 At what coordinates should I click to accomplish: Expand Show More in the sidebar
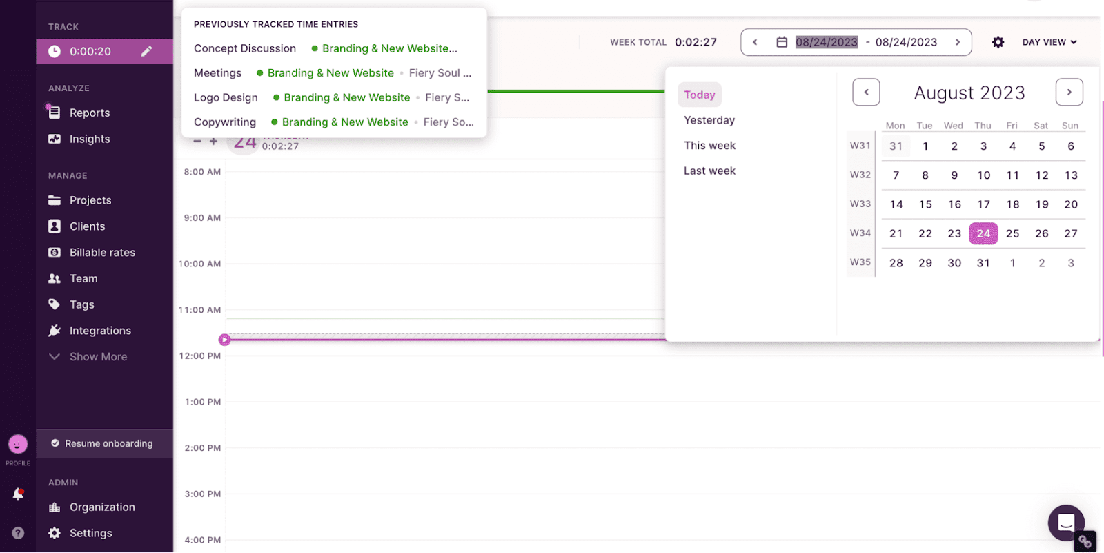point(98,357)
